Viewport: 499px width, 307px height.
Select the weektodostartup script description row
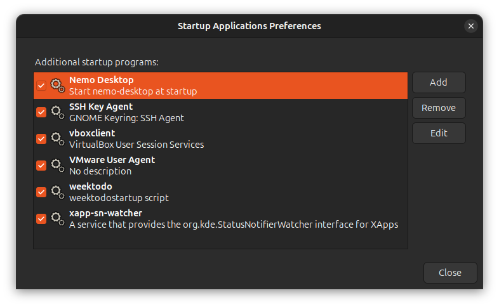[119, 198]
